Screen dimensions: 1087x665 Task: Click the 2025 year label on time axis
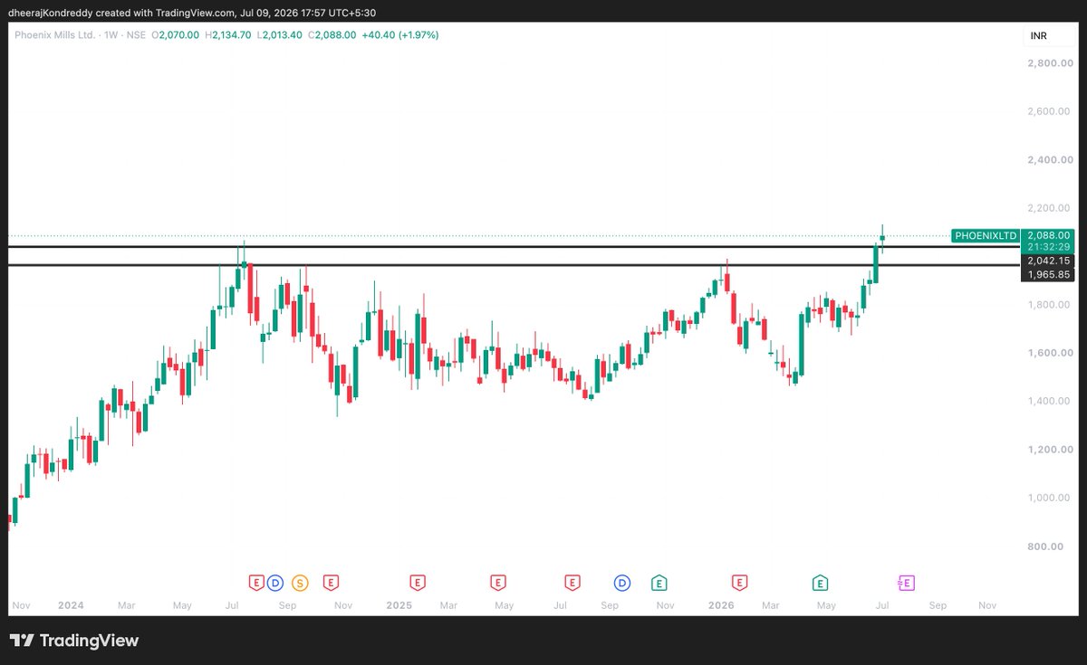tap(399, 604)
